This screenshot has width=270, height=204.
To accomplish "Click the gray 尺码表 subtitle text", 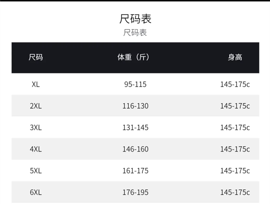I will (135, 33).
